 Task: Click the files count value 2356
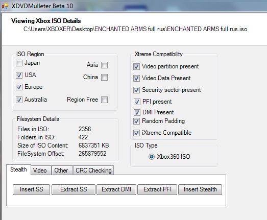tap(85, 129)
